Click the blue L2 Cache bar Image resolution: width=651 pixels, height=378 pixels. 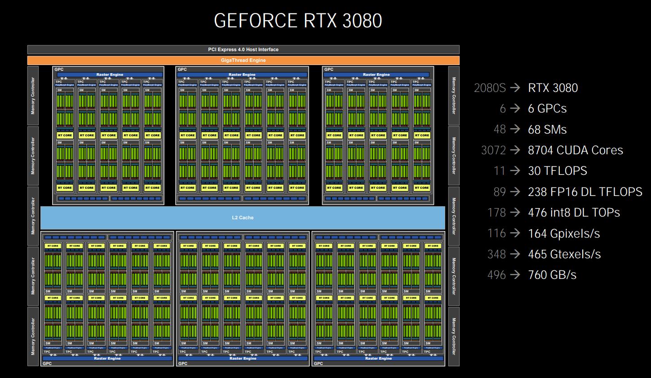pos(243,217)
